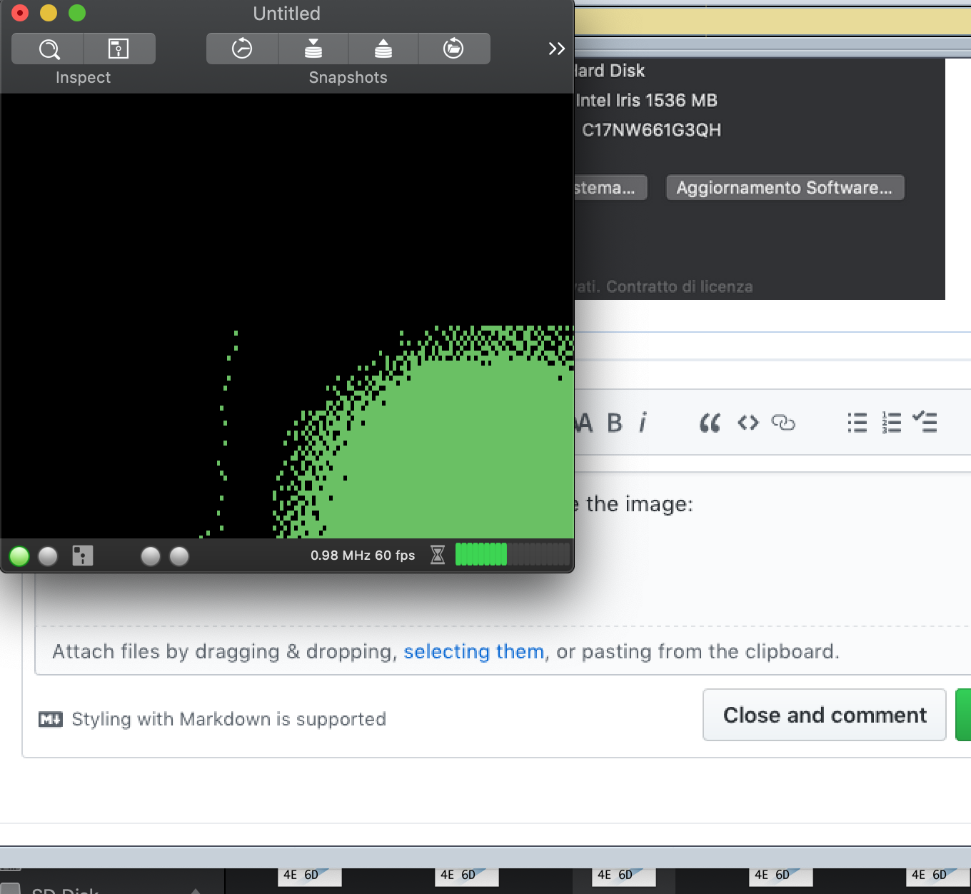
Task: Click the header text size icon
Action: pyautogui.click(x=584, y=423)
